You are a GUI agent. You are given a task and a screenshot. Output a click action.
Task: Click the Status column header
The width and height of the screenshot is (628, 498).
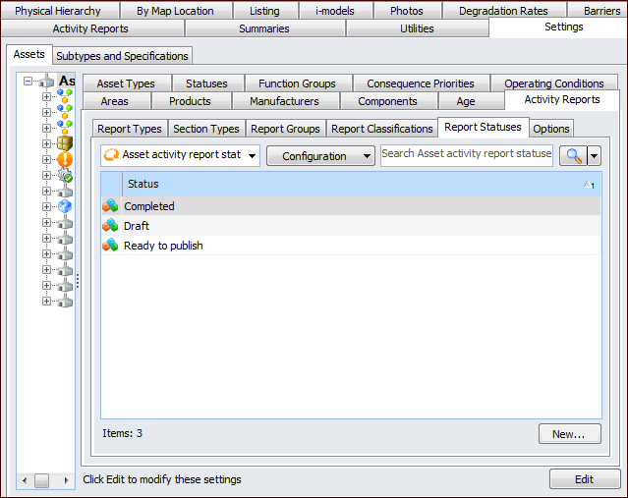(362, 184)
